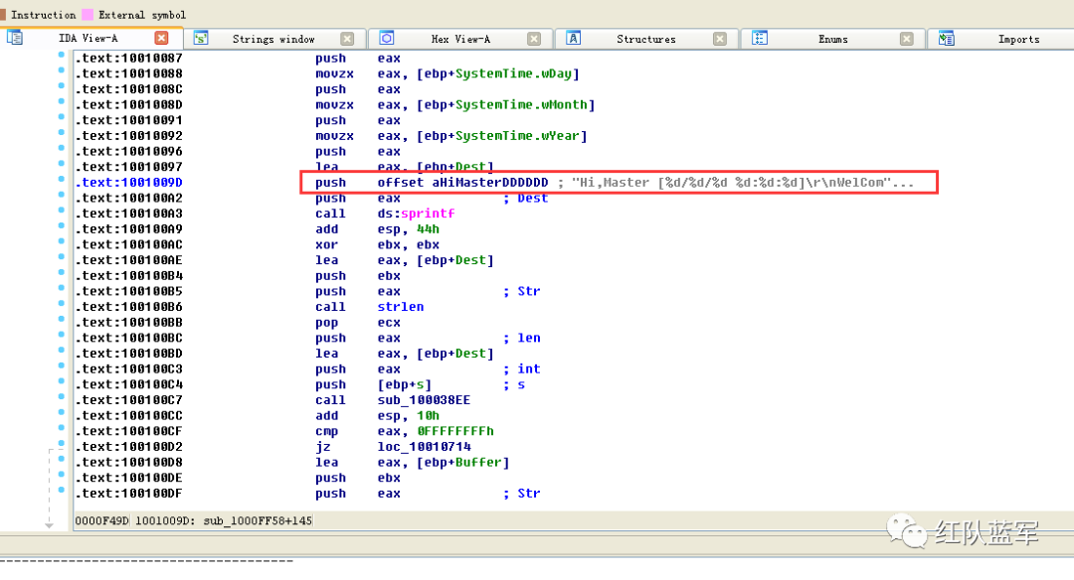The image size is (1074, 580).
Task: Click the status line sub_1000FF58+145
Action: coord(258,520)
